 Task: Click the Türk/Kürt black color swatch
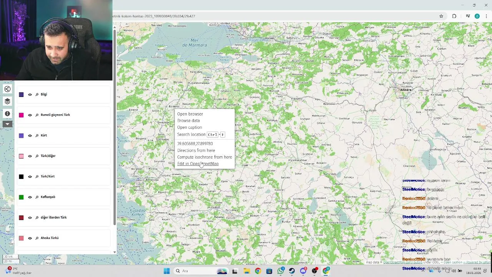21,176
